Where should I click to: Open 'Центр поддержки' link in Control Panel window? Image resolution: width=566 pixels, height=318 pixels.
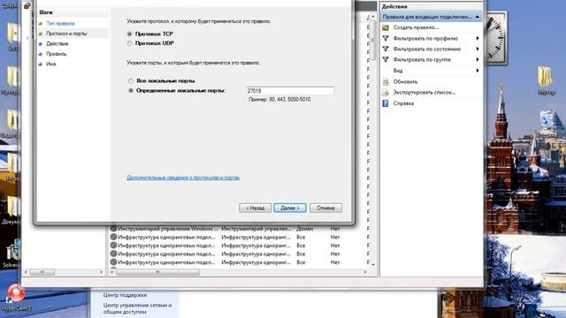(x=125, y=295)
